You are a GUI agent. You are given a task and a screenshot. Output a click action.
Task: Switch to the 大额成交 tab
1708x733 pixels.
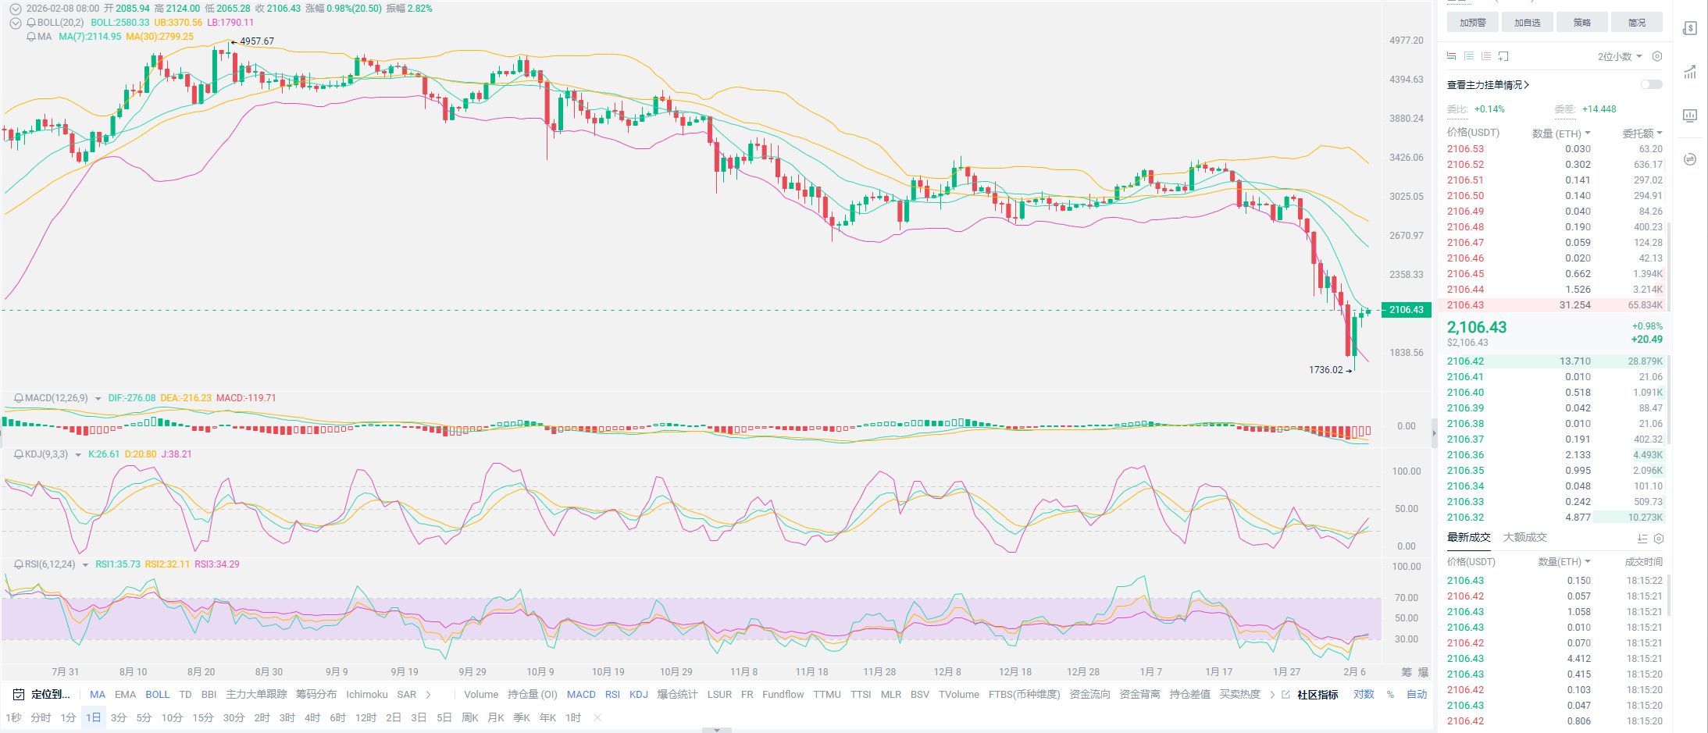(1524, 537)
